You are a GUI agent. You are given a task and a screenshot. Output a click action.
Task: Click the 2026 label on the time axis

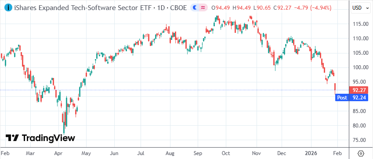(311, 153)
